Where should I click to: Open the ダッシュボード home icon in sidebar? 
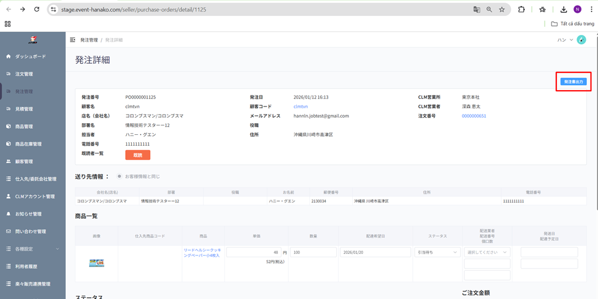(x=9, y=56)
